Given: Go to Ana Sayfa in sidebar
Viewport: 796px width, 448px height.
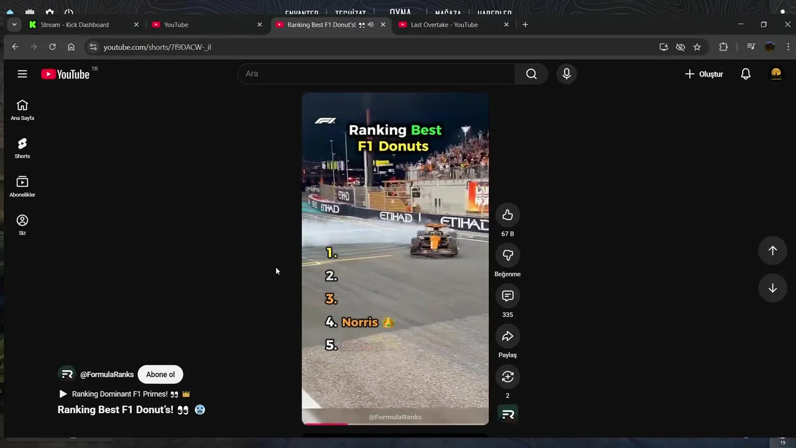Looking at the screenshot, I should point(22,110).
